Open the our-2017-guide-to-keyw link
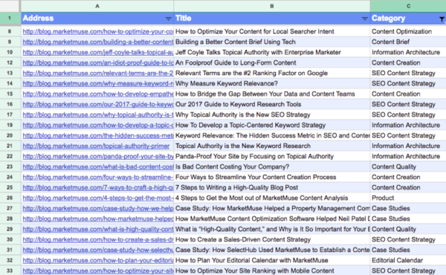 [x=98, y=104]
